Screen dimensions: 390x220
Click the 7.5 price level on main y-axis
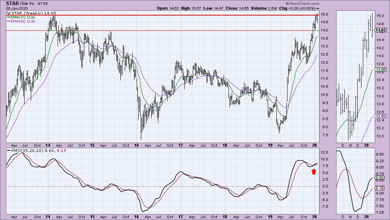[x=325, y=135]
